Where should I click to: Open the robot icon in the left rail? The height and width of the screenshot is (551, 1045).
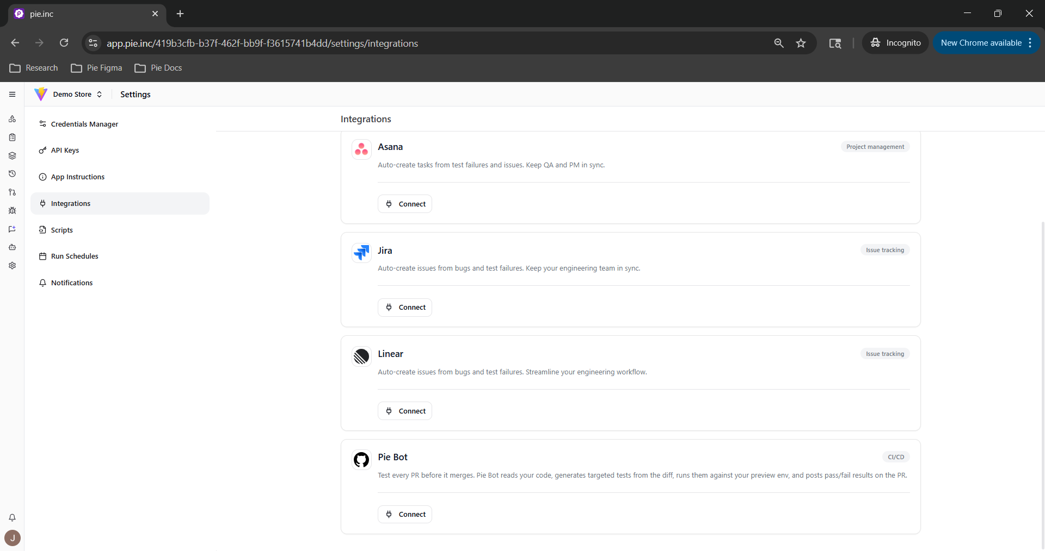[x=12, y=247]
